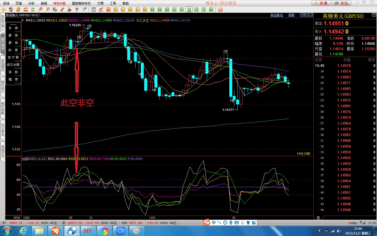Select the 3-minute period button
Image resolution: width=377 pixels, height=236 pixels.
[x=160, y=9]
